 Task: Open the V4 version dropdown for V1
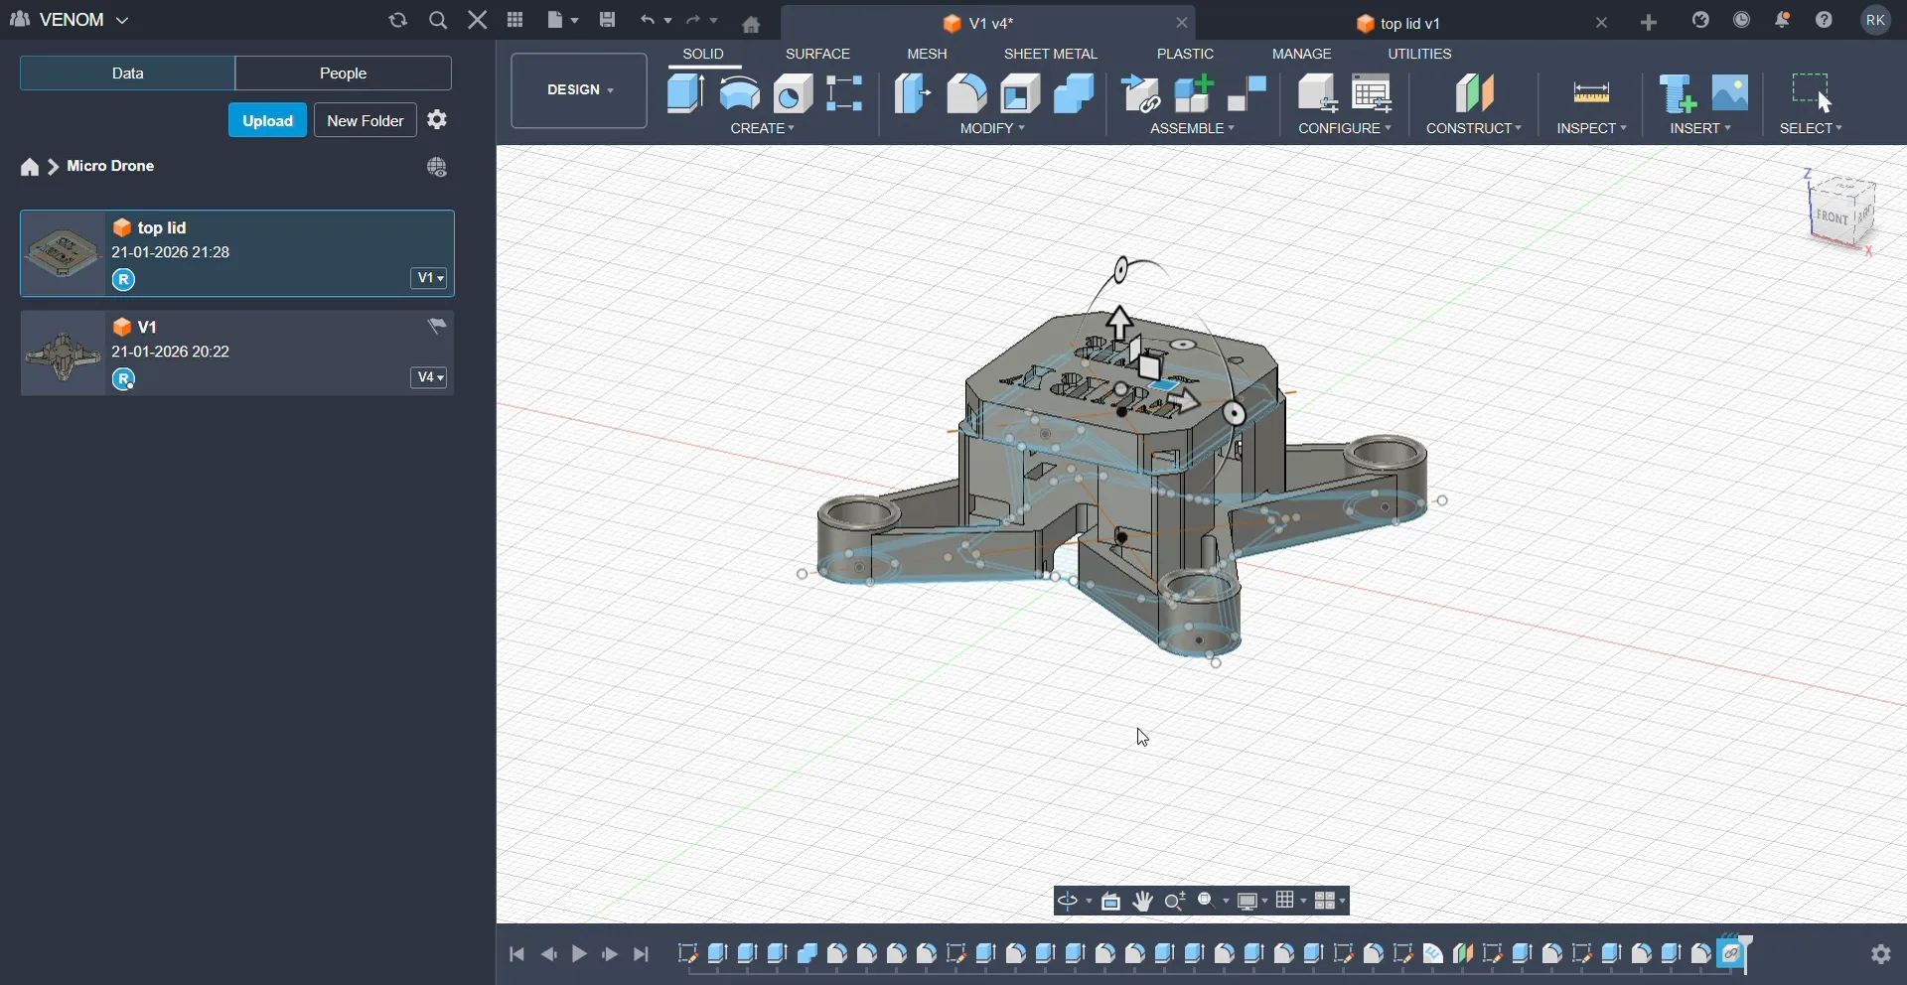point(430,378)
